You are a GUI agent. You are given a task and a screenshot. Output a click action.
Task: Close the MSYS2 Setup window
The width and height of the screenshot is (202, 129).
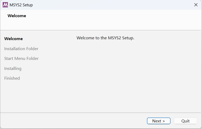pos(196,5)
